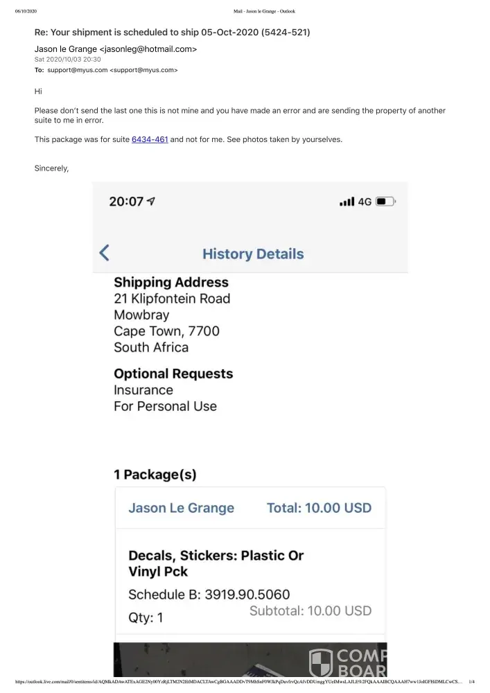
Task: Tap the back chevron beside History Details
Action: pyautogui.click(x=105, y=253)
